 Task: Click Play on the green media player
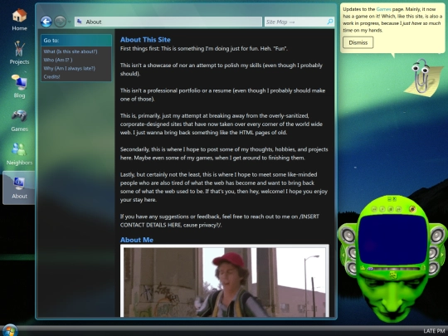tap(382, 209)
